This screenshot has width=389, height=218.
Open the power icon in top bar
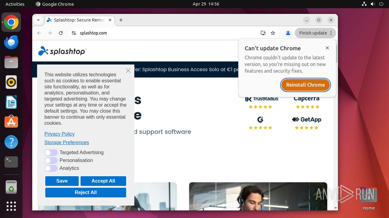pos(381,4)
